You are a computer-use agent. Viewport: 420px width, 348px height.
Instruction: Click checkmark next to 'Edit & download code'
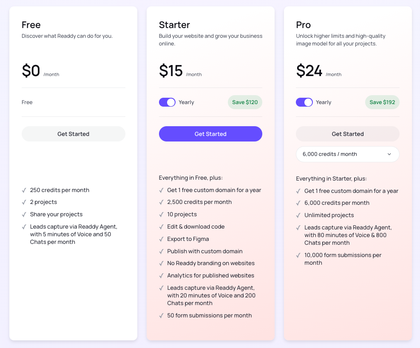pos(162,227)
